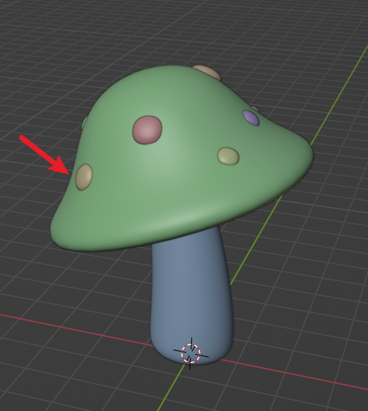Click the red X-axis line
This screenshot has height=411, width=368.
pos(72,328)
